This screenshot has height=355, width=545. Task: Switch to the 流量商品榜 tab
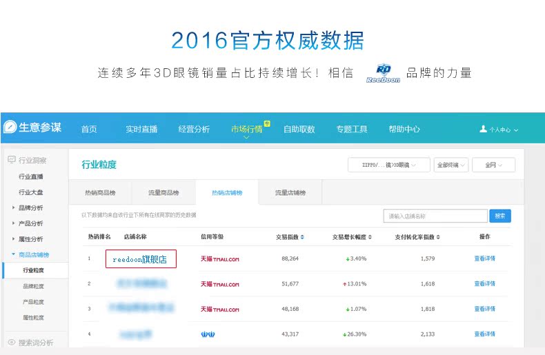click(163, 192)
